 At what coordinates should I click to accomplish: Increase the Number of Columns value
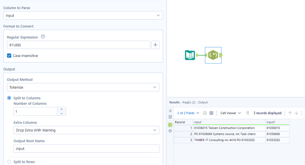62,109
